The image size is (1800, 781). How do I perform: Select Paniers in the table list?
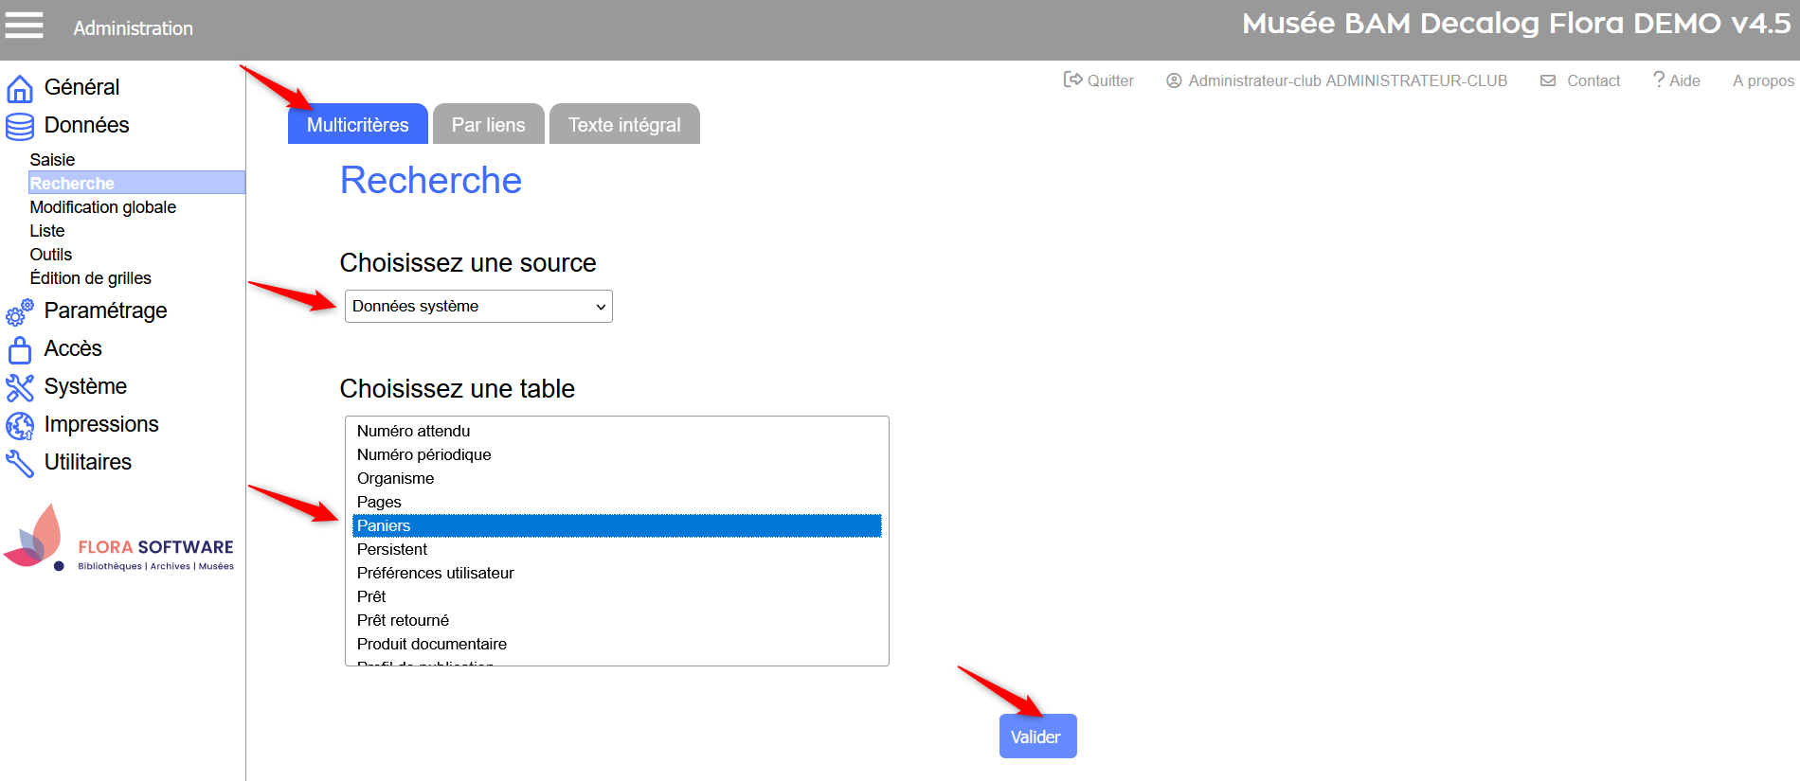click(617, 525)
